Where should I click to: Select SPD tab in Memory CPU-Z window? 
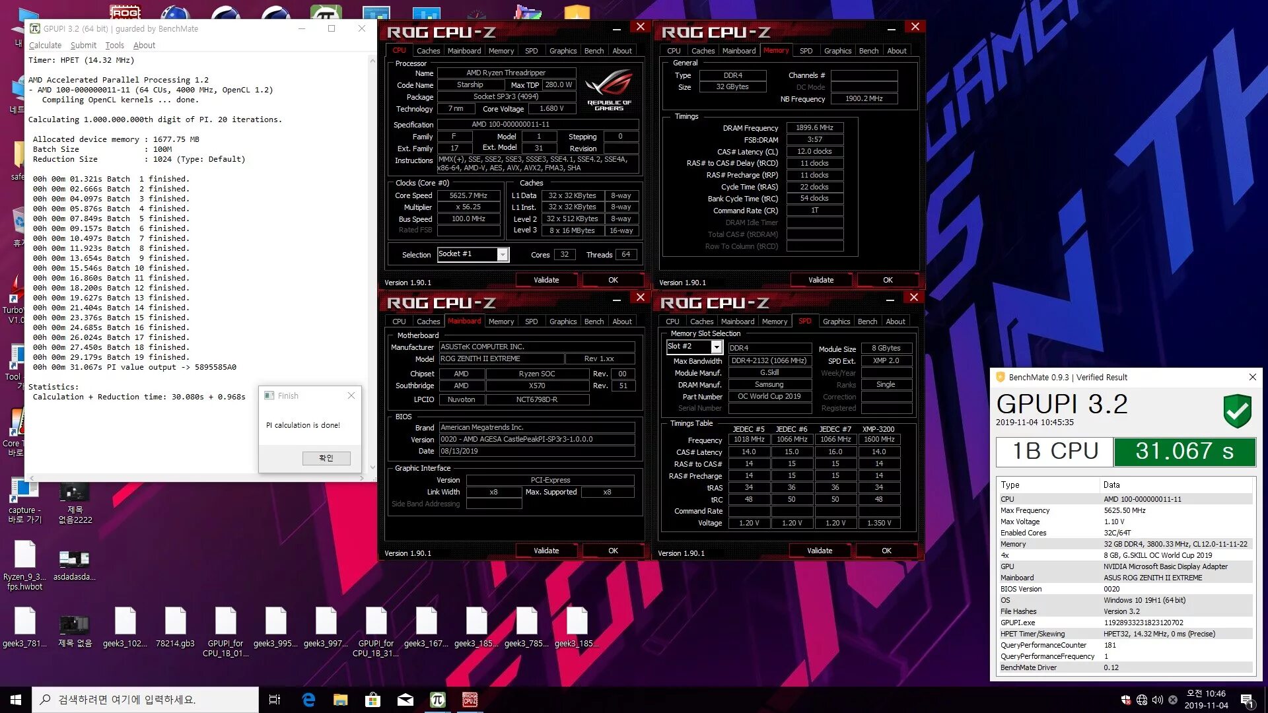tap(806, 51)
